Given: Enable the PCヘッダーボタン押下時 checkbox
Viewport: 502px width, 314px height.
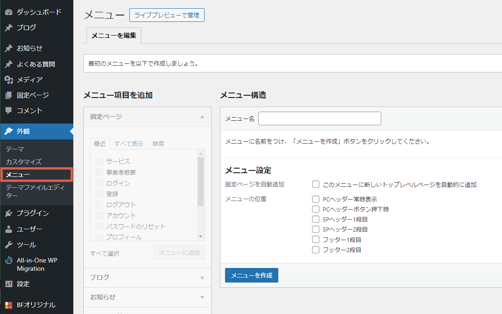Looking at the screenshot, I should 316,209.
